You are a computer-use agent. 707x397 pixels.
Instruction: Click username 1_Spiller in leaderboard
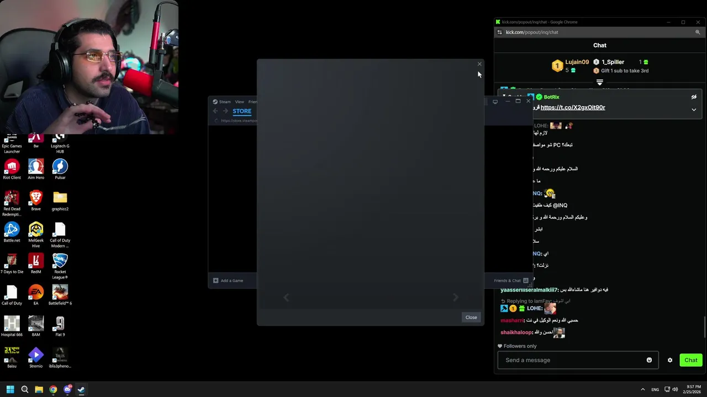(x=613, y=62)
